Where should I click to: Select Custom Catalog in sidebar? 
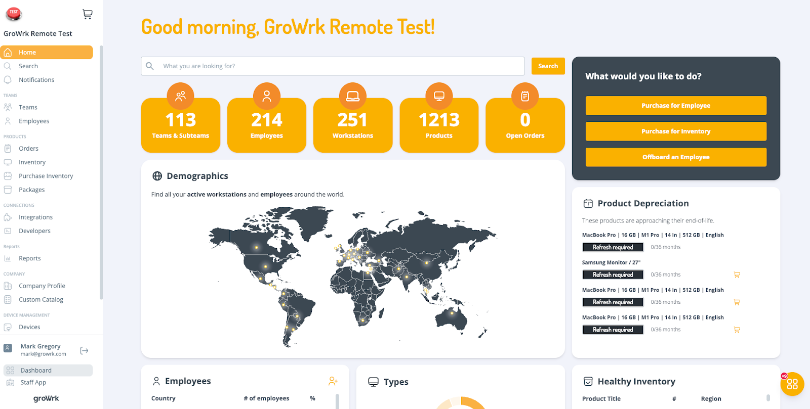tap(41, 300)
